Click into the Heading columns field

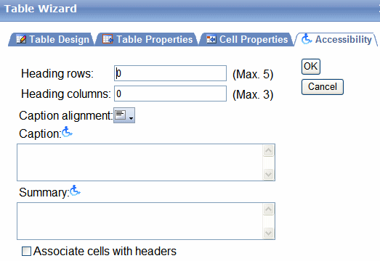pos(170,94)
